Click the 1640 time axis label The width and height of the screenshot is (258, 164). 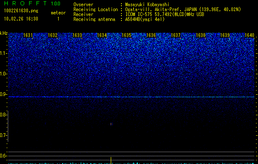click(x=249, y=35)
